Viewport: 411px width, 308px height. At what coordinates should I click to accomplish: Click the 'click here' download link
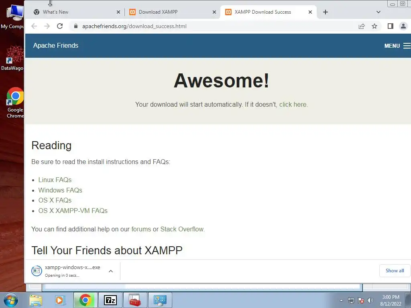point(293,105)
